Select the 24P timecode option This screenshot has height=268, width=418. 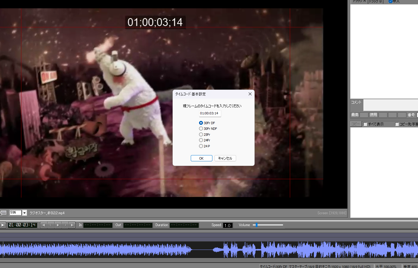pyautogui.click(x=201, y=146)
